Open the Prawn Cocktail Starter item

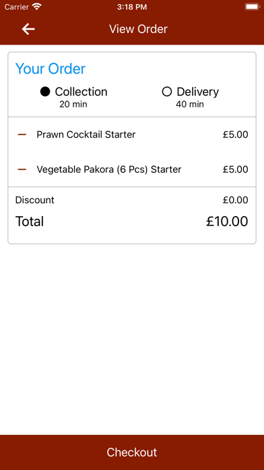[x=86, y=134]
